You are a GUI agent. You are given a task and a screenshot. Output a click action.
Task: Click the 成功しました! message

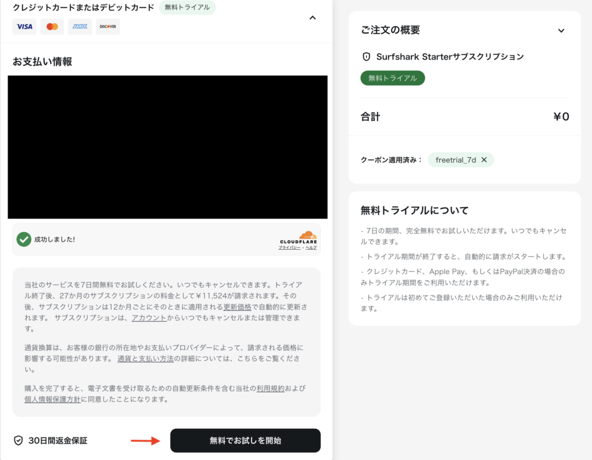point(55,239)
